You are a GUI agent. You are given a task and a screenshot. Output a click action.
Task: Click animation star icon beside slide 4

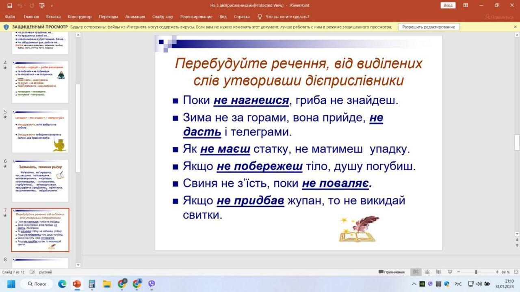pyautogui.click(x=5, y=68)
